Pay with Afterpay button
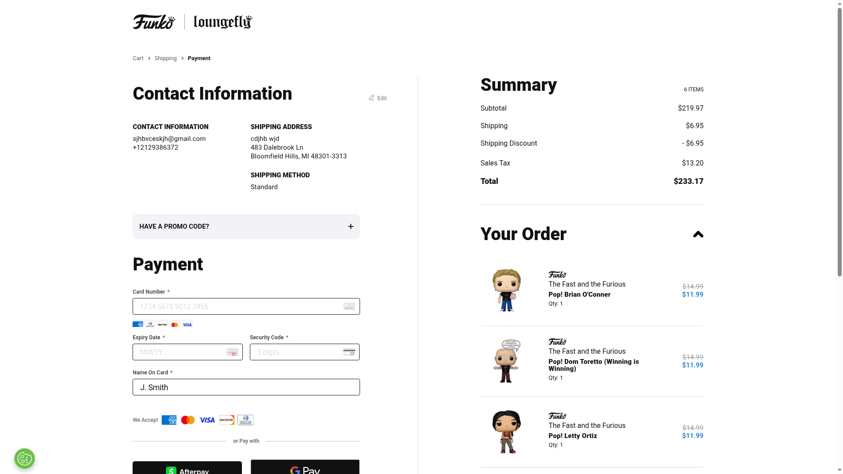Image resolution: width=843 pixels, height=474 pixels. click(x=187, y=468)
